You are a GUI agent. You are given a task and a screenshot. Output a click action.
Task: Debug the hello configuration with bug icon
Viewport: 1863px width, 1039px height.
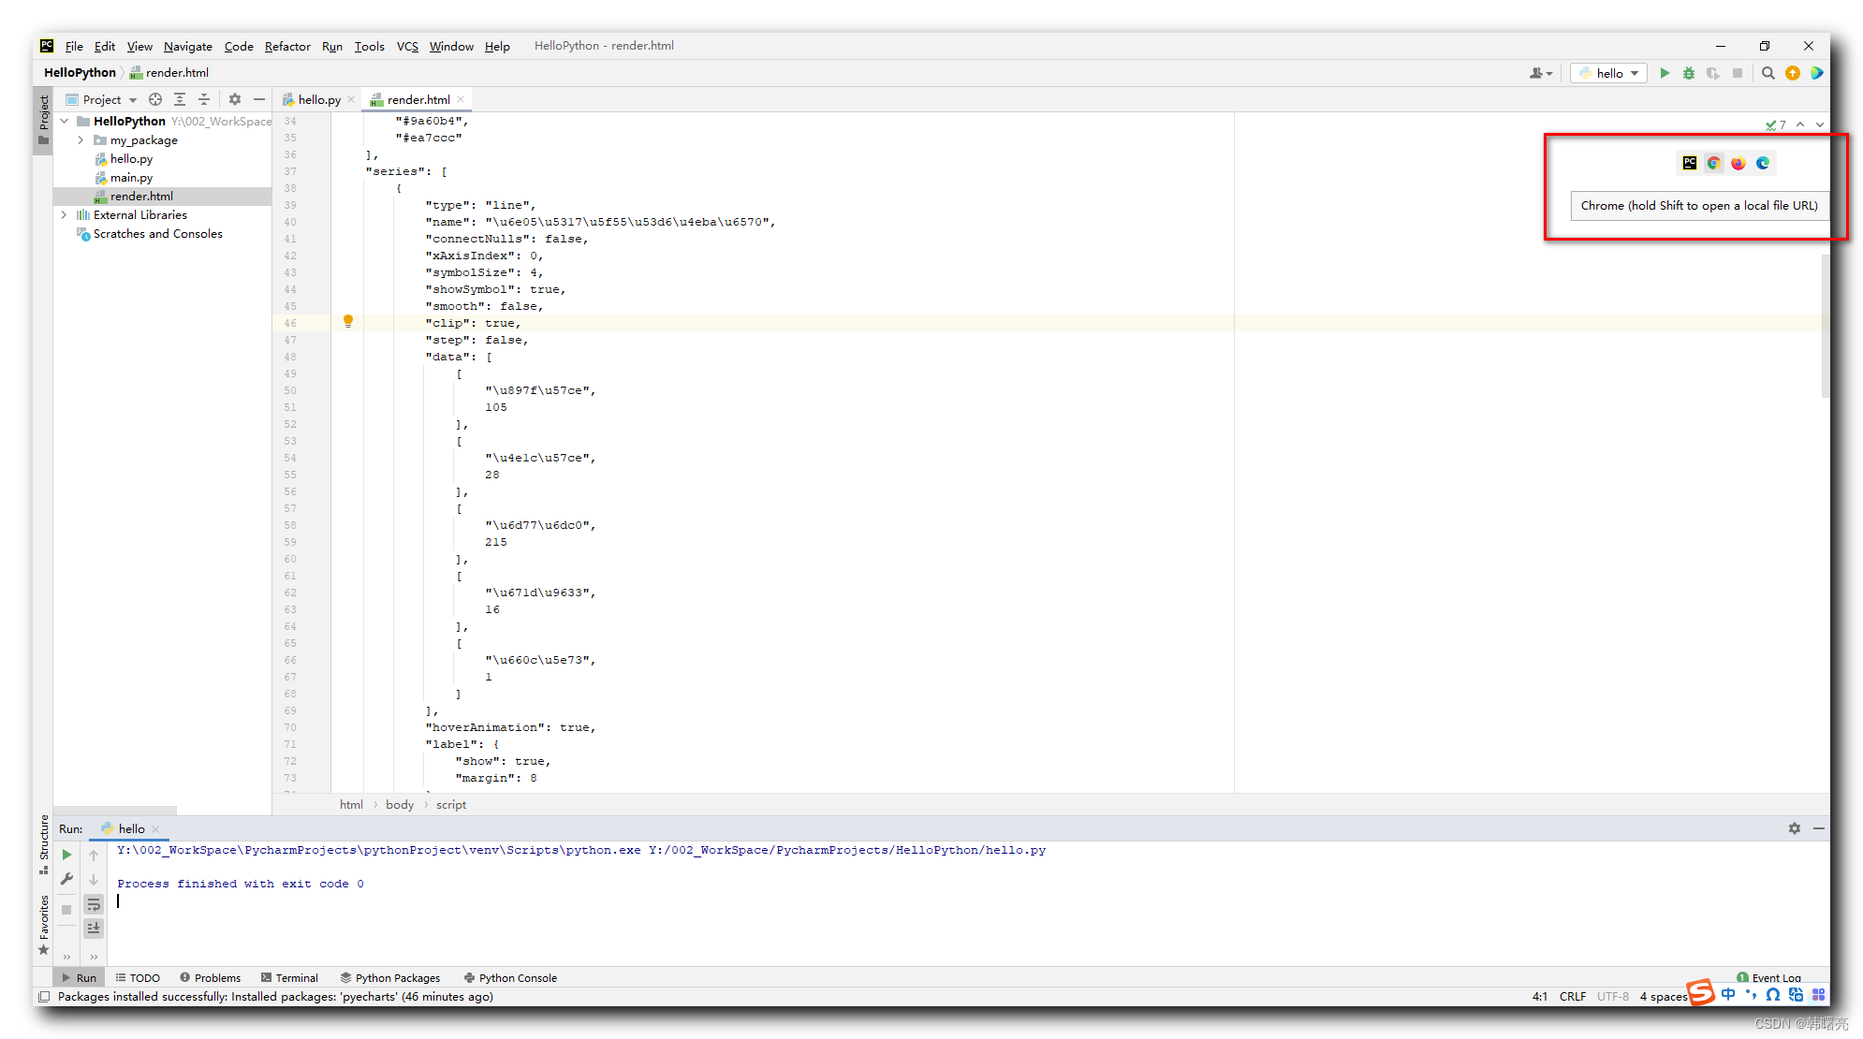coord(1689,73)
